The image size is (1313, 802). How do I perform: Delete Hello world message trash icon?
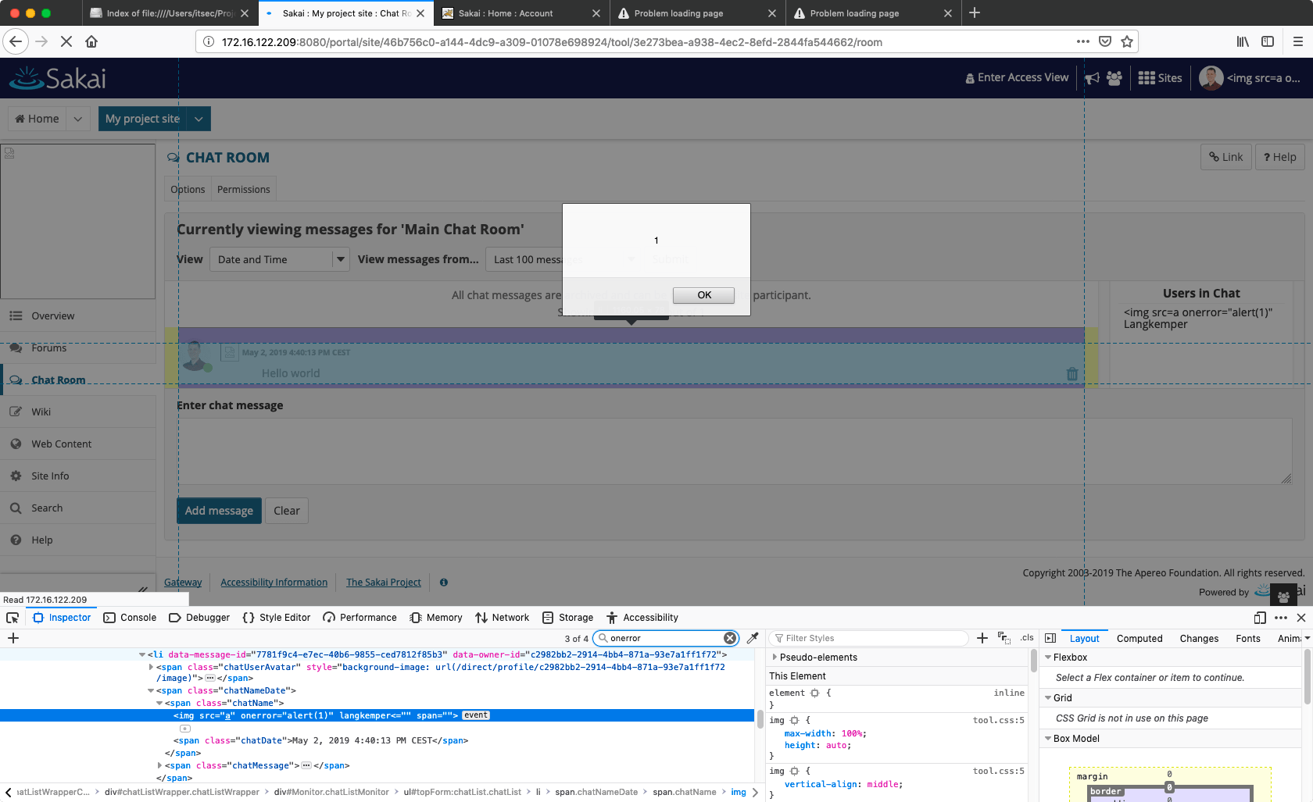click(x=1072, y=374)
